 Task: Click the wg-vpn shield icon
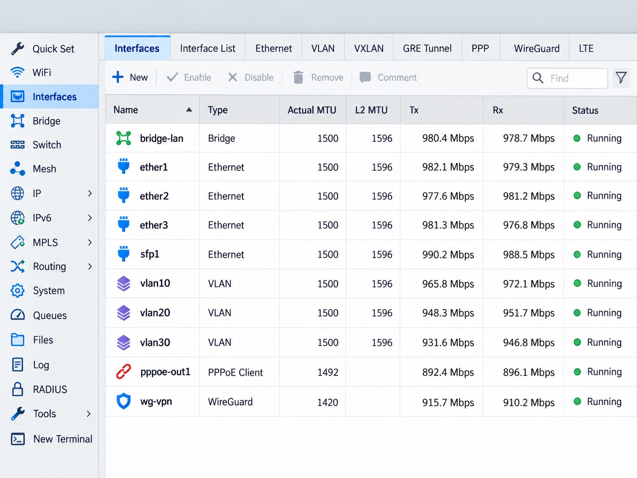pos(124,401)
